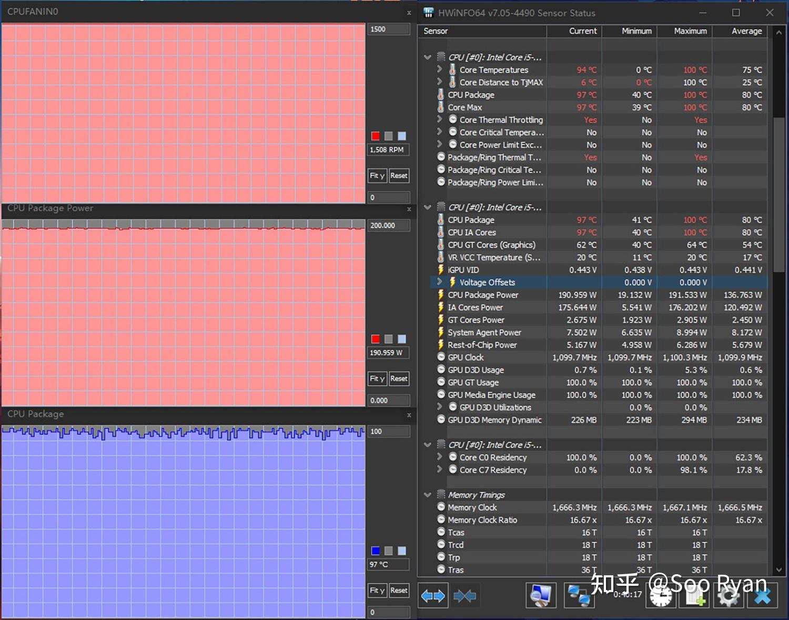Click the Current column header
Viewport: 789px width, 620px height.
(574, 31)
